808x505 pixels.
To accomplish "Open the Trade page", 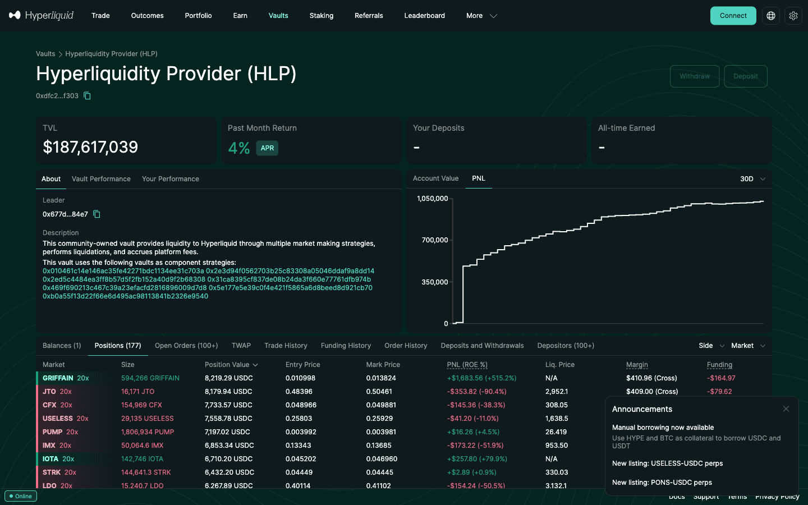I will click(x=100, y=16).
